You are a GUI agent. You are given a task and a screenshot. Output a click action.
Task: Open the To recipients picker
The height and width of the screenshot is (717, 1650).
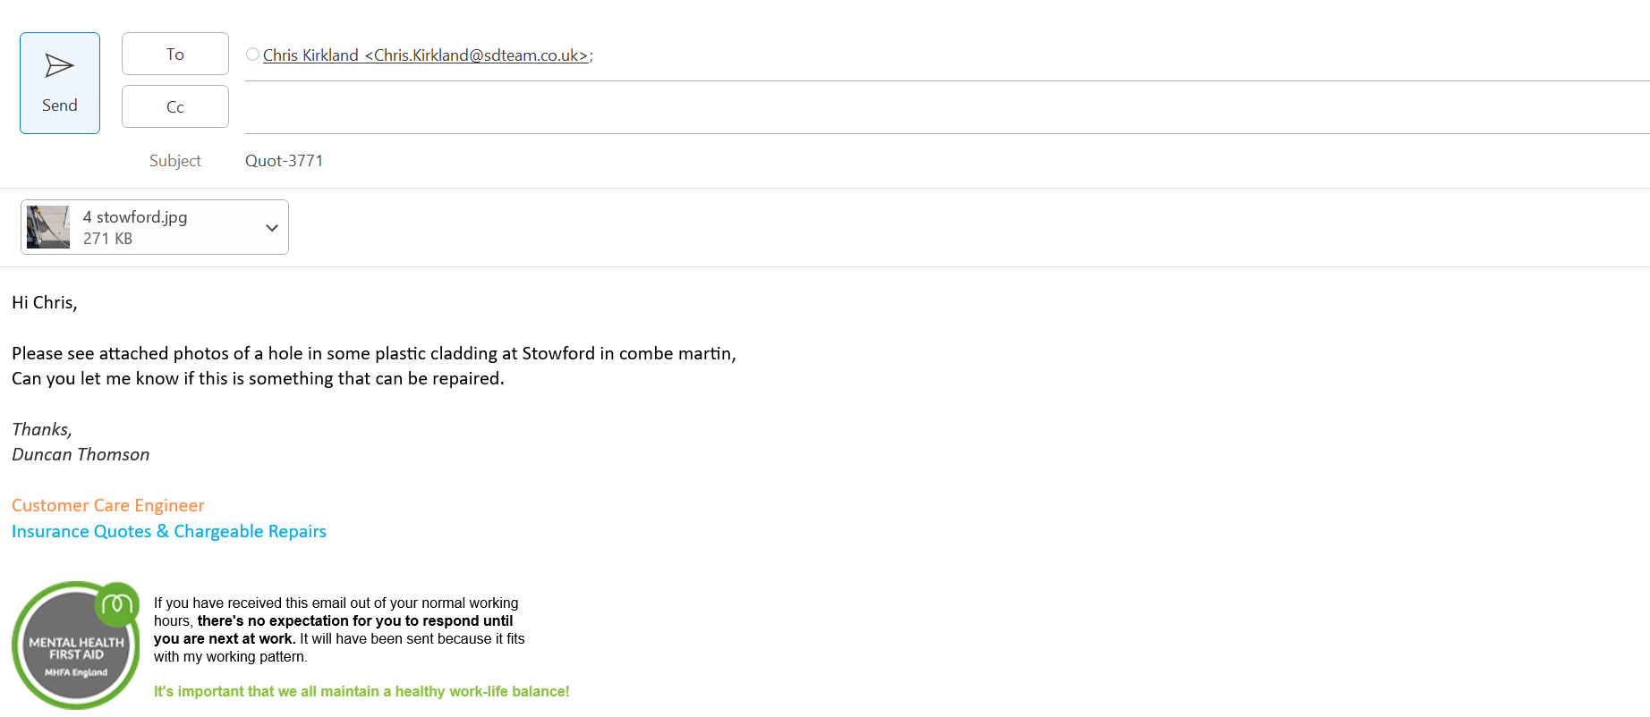(175, 55)
